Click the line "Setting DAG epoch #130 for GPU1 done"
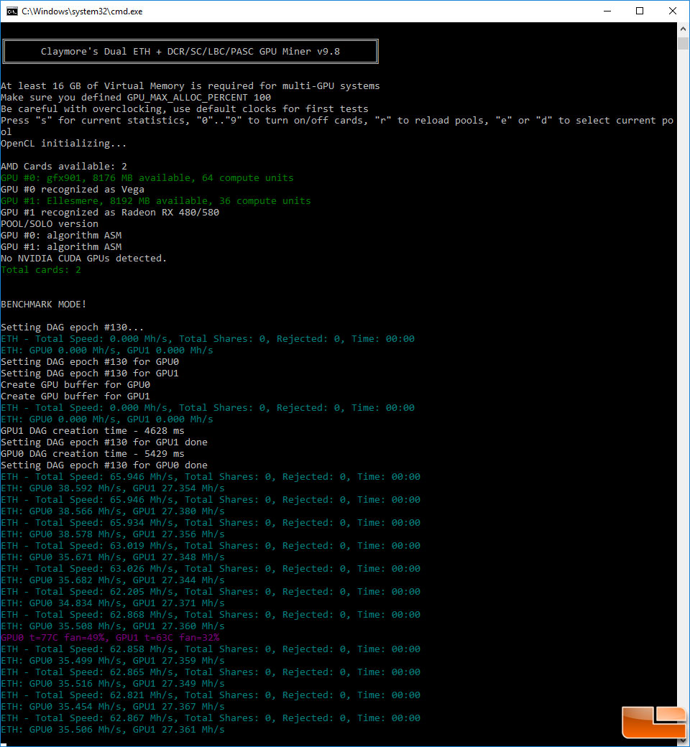 104,442
